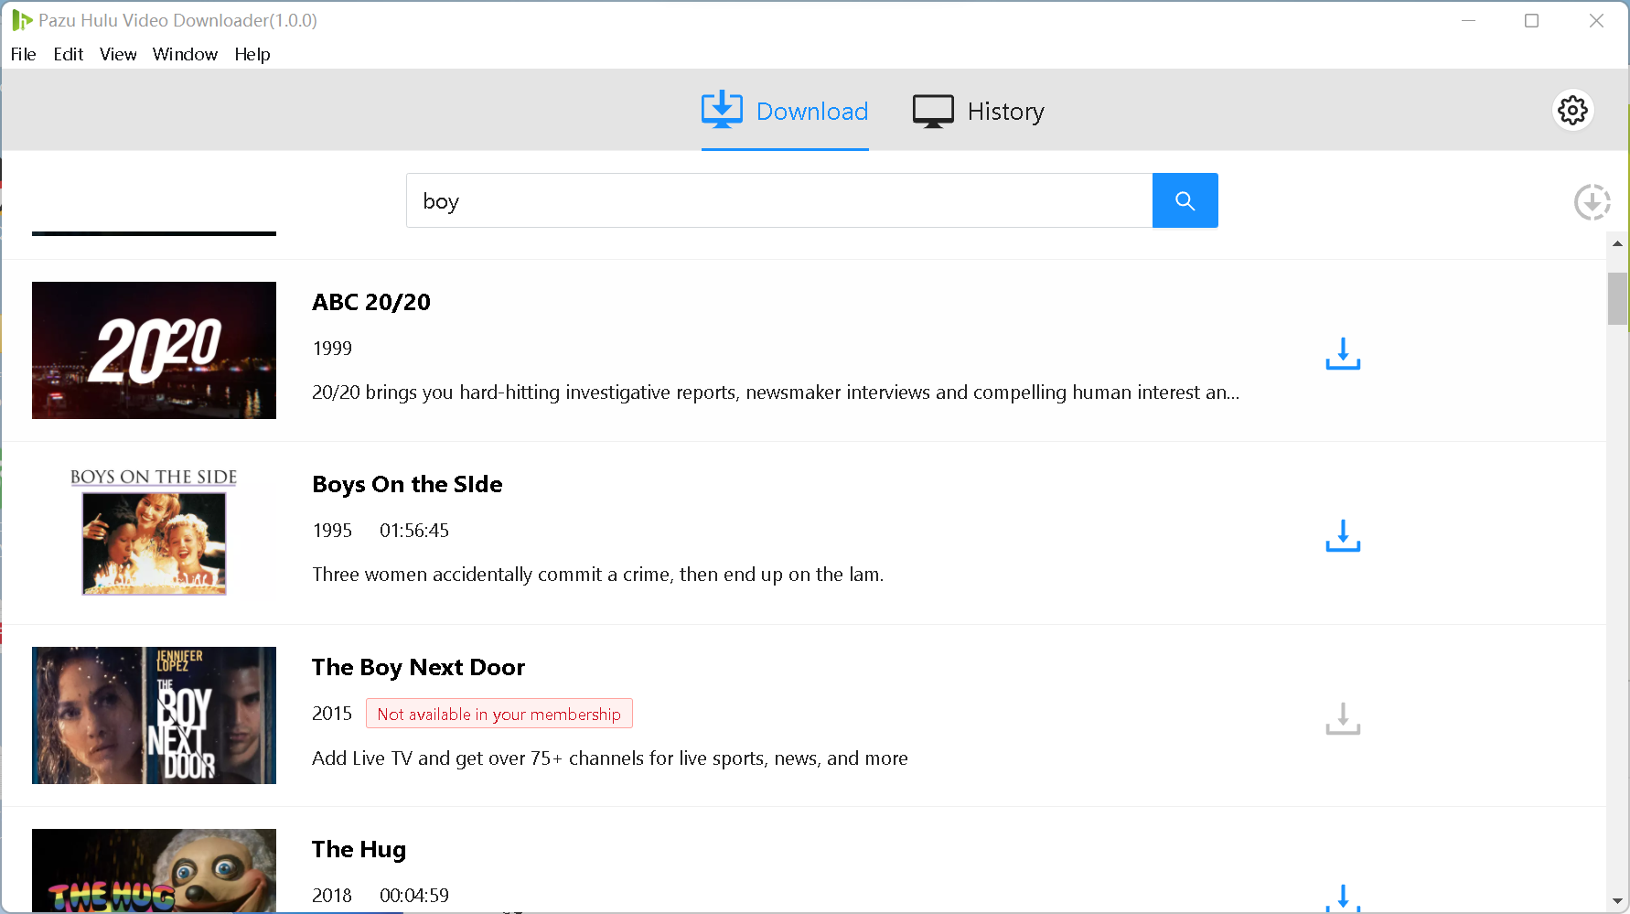Click the year '2018' under The Hug
This screenshot has height=914, width=1630.
[x=332, y=896]
